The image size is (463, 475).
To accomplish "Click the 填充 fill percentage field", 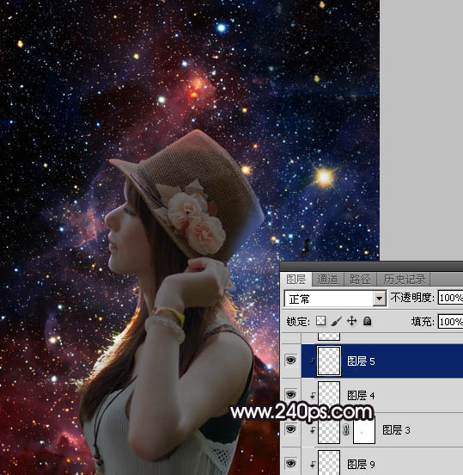I will click(x=451, y=322).
